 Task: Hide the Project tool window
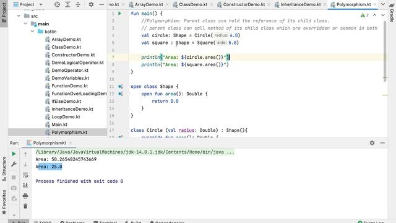101,4
